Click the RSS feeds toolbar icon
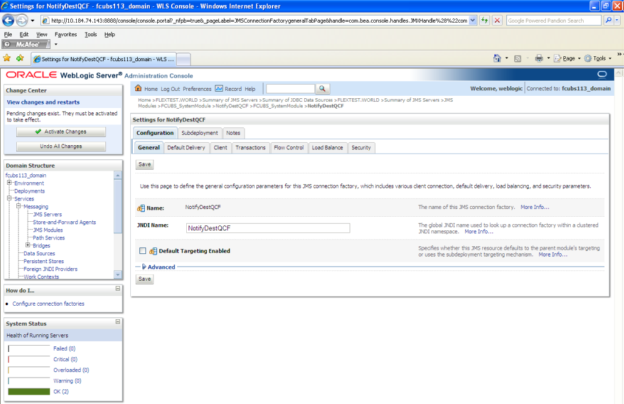This screenshot has height=404, width=624. pos(517,58)
